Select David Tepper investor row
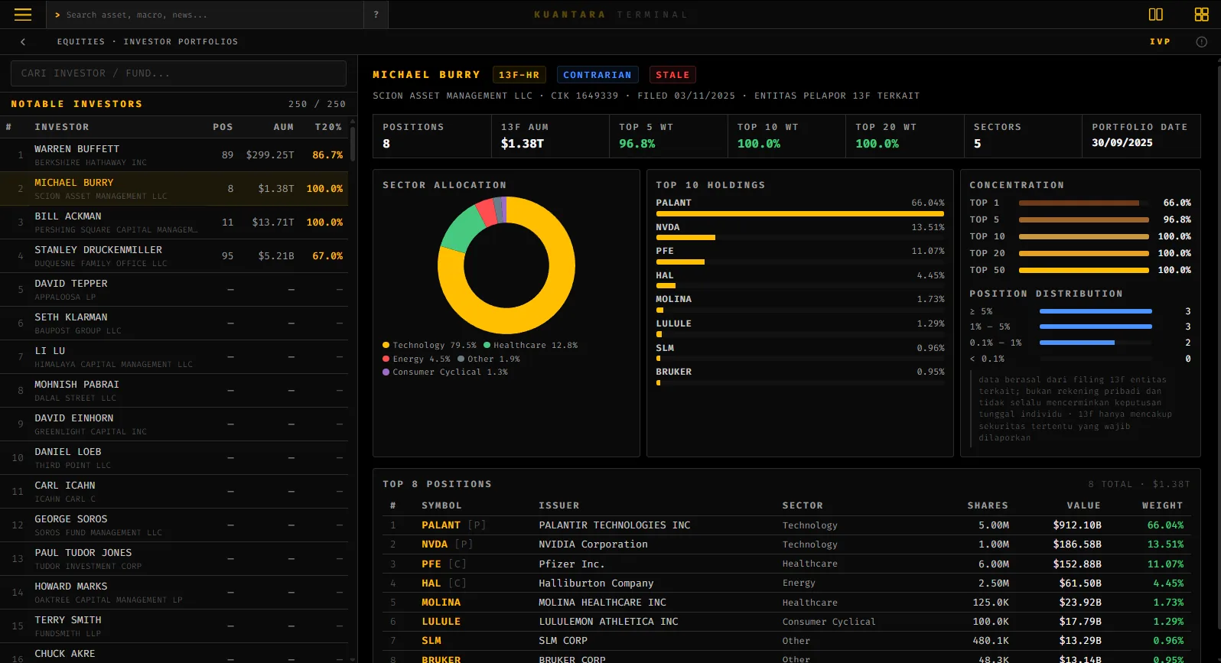The image size is (1221, 663). (174, 290)
